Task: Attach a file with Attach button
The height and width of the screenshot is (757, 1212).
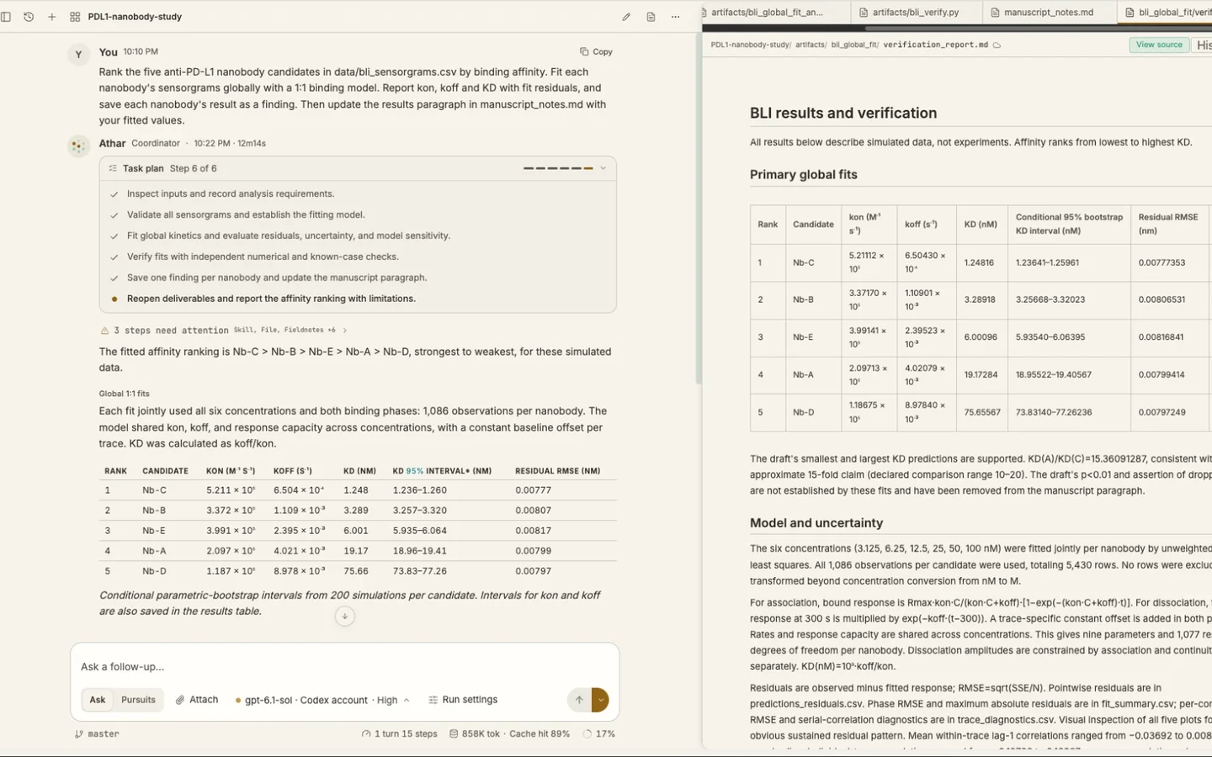Action: click(197, 700)
